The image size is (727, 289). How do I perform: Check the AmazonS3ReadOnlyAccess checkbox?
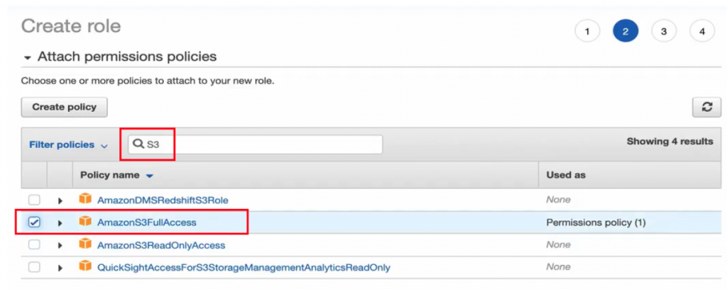point(34,244)
